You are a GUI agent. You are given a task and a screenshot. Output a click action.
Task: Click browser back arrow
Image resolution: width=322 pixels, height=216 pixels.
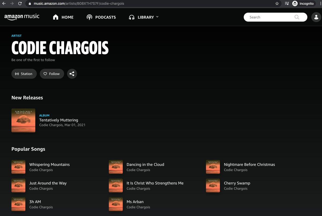[x=4, y=3]
